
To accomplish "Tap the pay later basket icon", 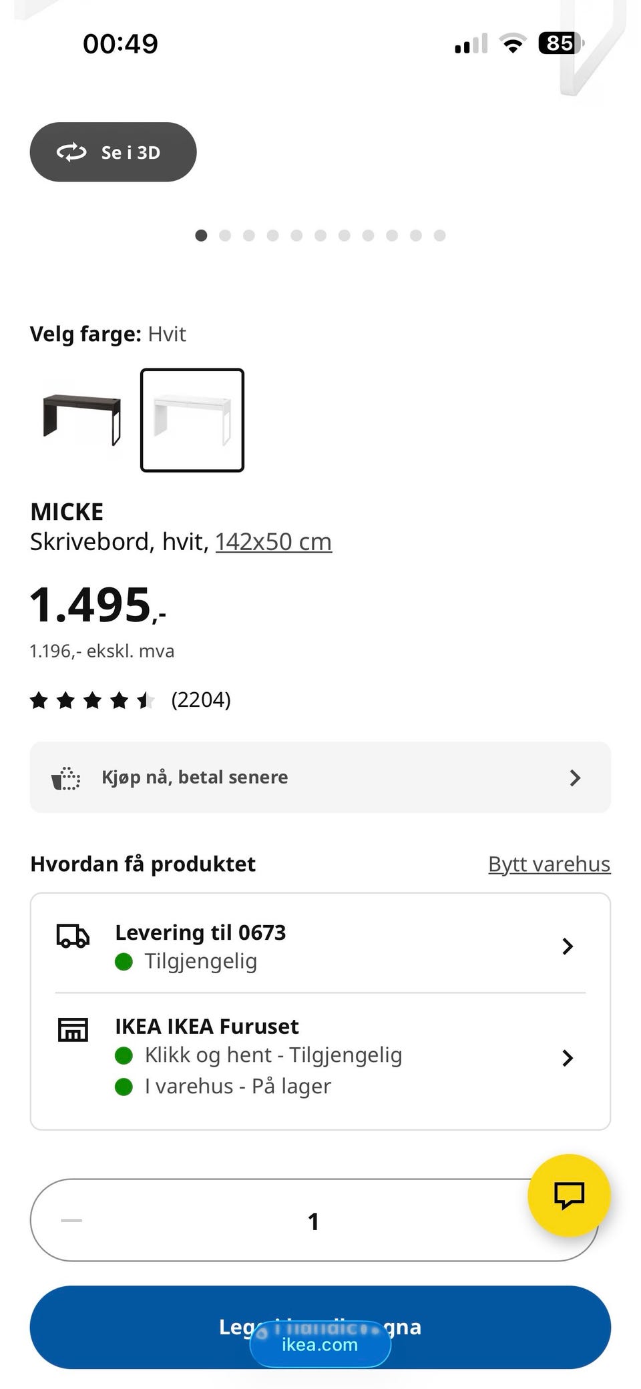I will tap(66, 778).
